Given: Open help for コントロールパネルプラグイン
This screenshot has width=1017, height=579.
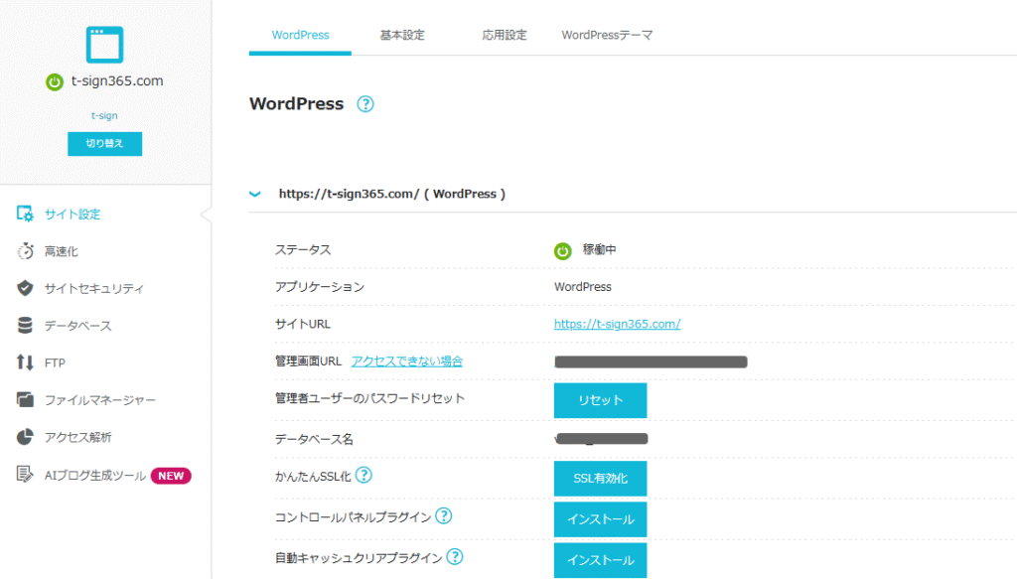Looking at the screenshot, I should click(444, 516).
